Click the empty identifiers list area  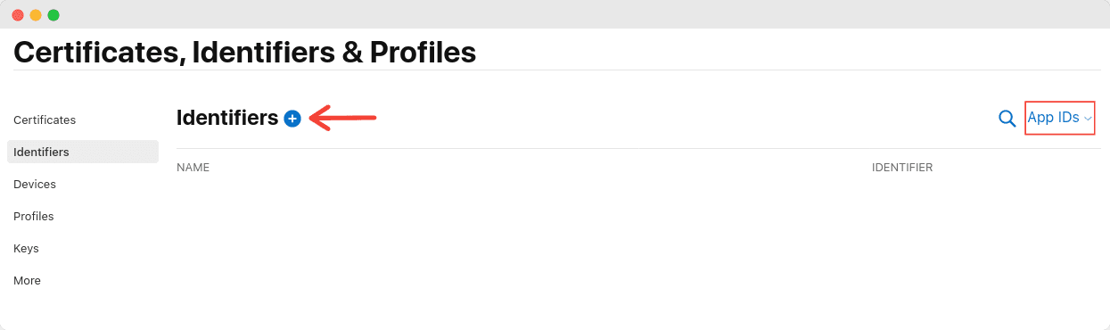(638, 250)
